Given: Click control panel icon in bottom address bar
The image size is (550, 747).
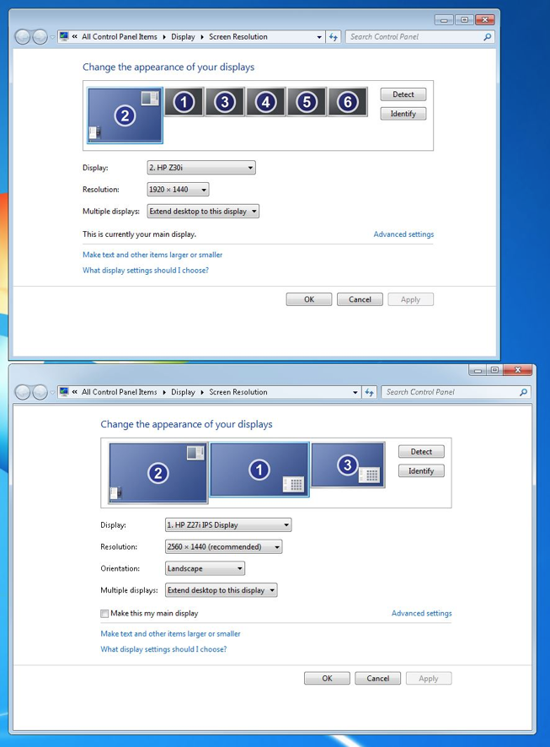Looking at the screenshot, I should [64, 392].
